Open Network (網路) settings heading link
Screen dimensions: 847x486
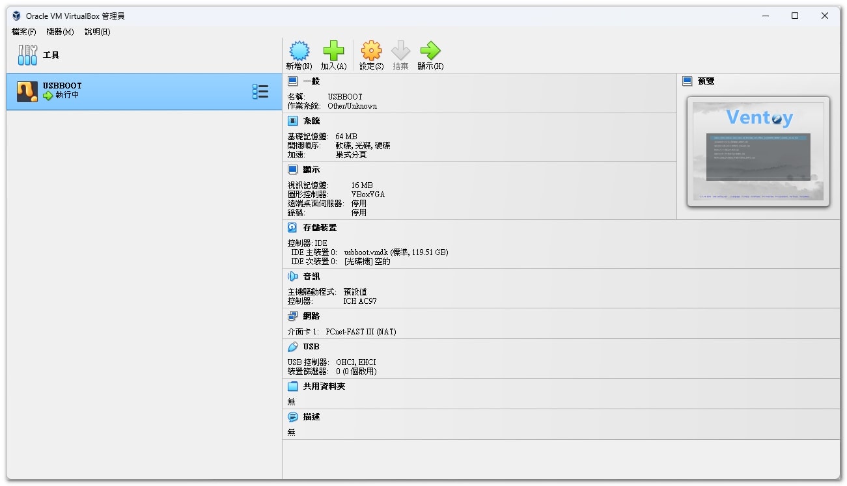[x=311, y=316]
